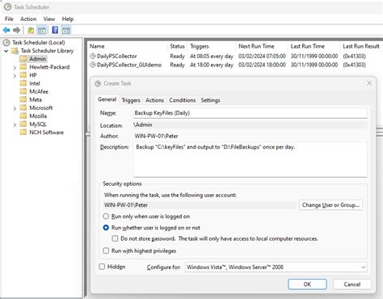Sort by the Triggers column header
The width and height of the screenshot is (383, 299).
(x=200, y=46)
